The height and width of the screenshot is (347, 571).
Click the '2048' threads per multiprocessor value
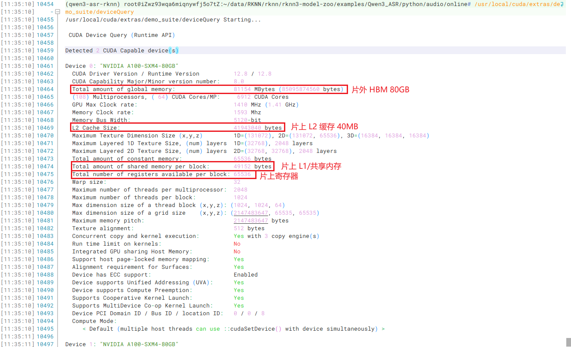click(241, 190)
